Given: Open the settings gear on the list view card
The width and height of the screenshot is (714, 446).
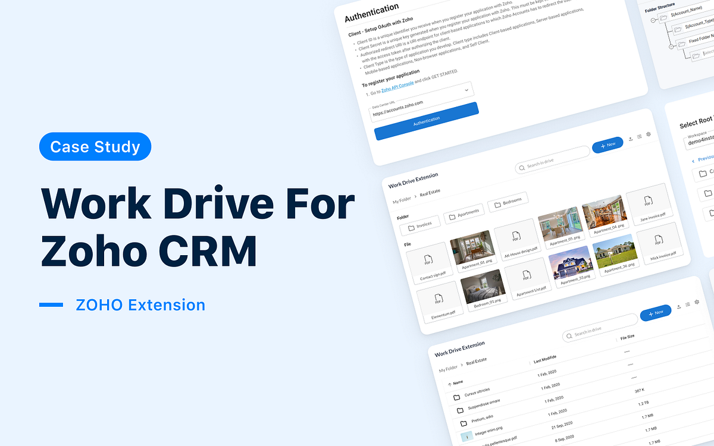Looking at the screenshot, I should click(696, 302).
